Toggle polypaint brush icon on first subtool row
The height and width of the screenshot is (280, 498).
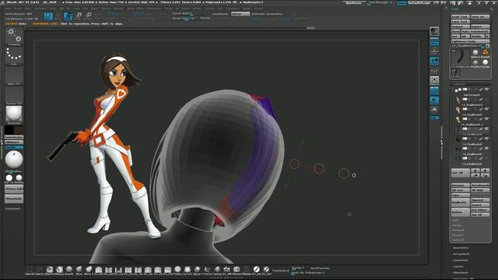click(x=481, y=89)
